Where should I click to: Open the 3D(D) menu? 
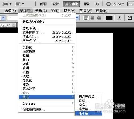(55, 11)
